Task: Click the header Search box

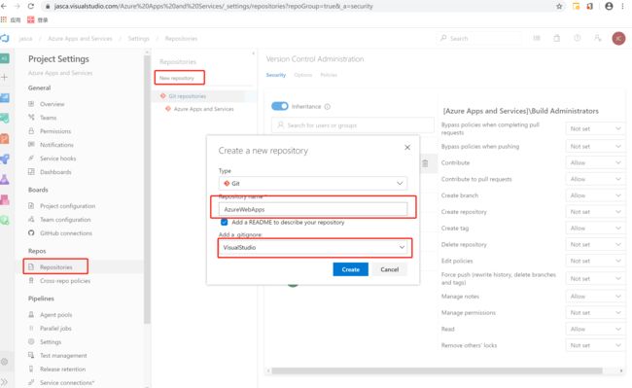Action: pyautogui.click(x=478, y=38)
